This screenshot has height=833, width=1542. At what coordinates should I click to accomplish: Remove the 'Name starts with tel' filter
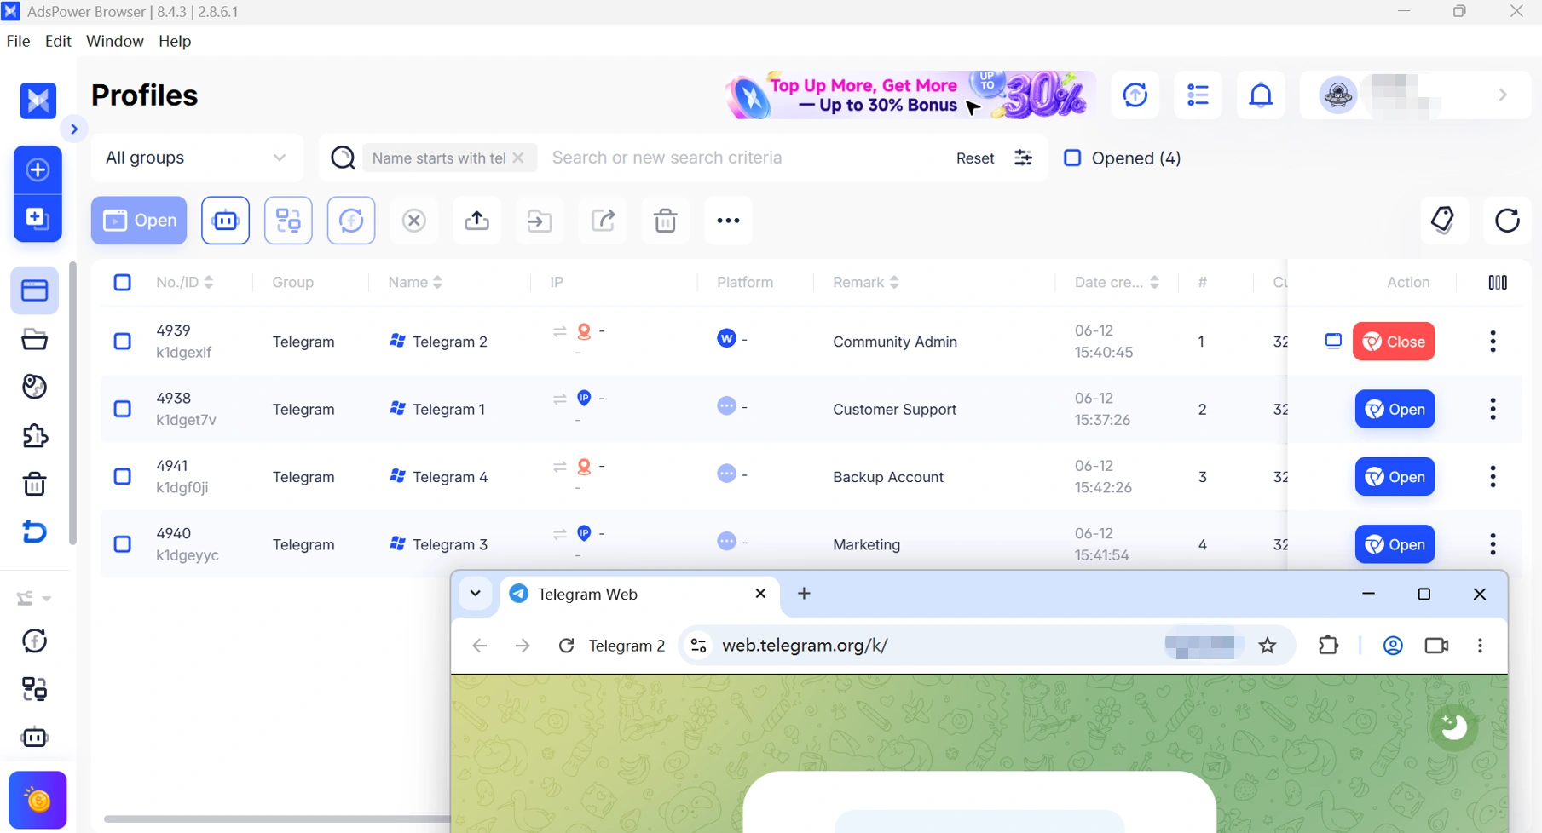(x=518, y=158)
